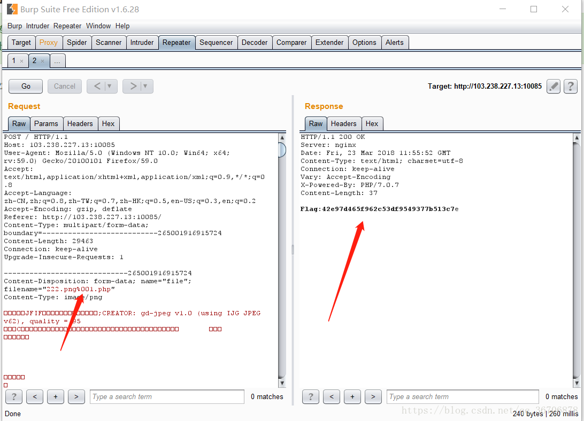Focus the response search term field
This screenshot has width=584, height=421.
pyautogui.click(x=463, y=397)
